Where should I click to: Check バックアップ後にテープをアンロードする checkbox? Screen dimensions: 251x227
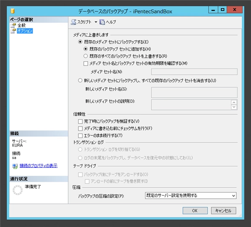pos(80,175)
